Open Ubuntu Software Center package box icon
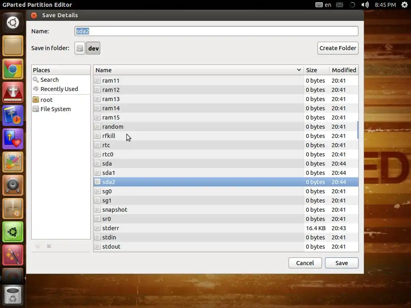 13,209
